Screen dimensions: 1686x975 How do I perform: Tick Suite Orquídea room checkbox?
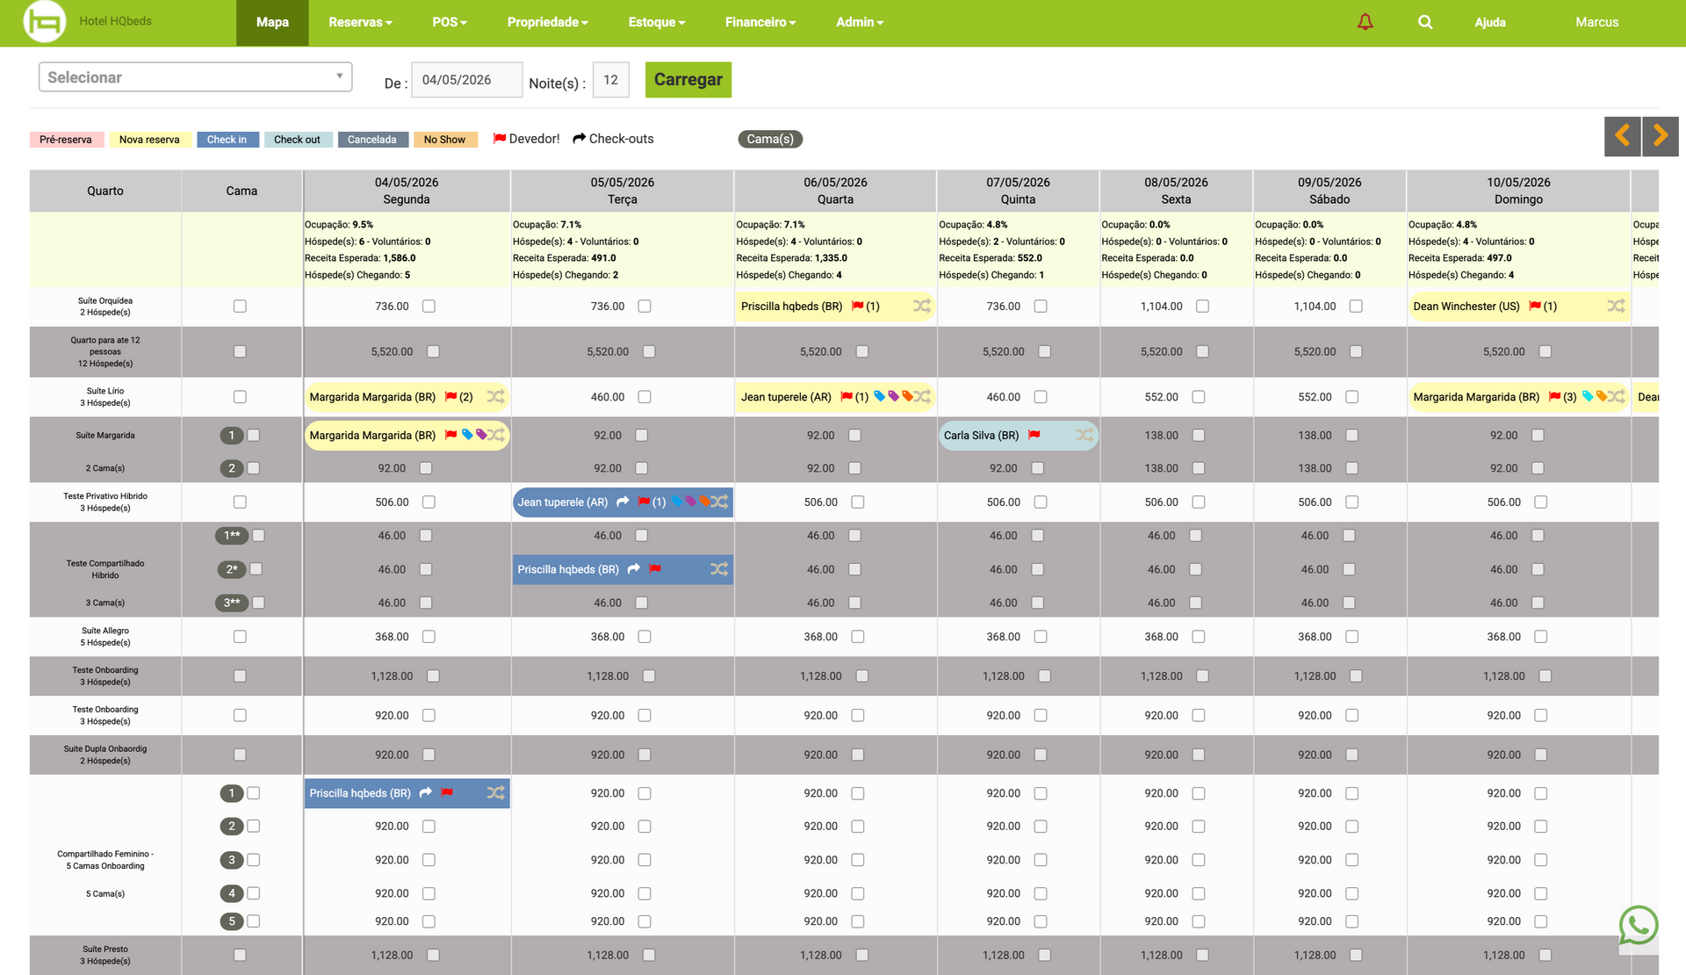pos(240,306)
